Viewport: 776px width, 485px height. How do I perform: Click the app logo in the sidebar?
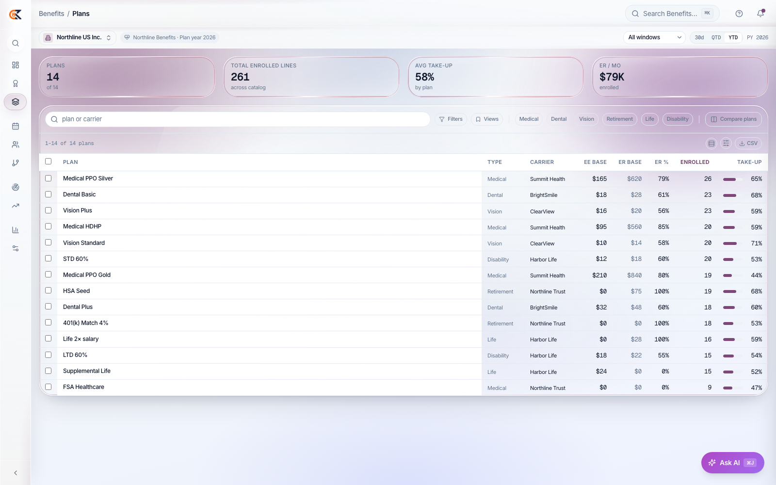16,15
